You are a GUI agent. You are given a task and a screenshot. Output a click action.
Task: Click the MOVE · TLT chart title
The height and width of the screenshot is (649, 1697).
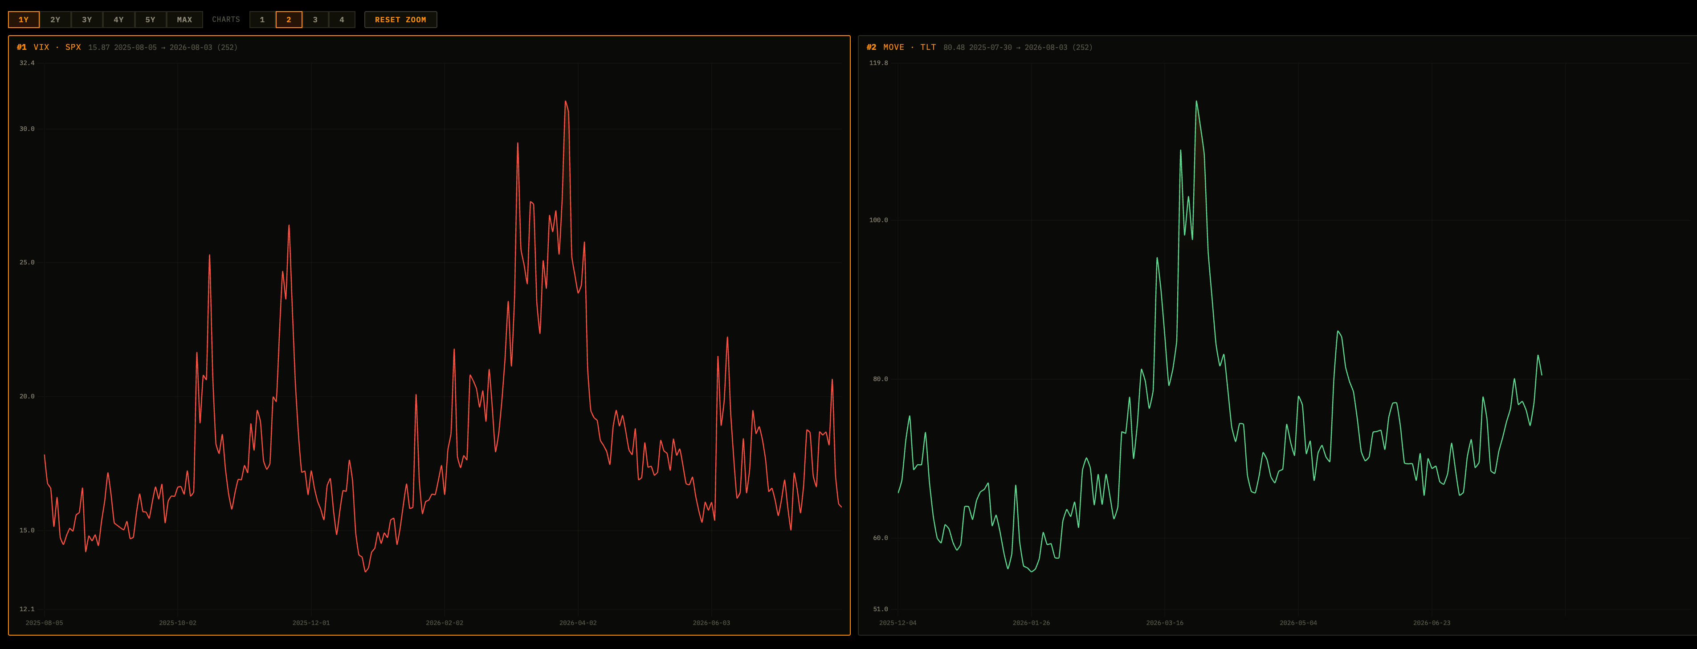pos(910,47)
